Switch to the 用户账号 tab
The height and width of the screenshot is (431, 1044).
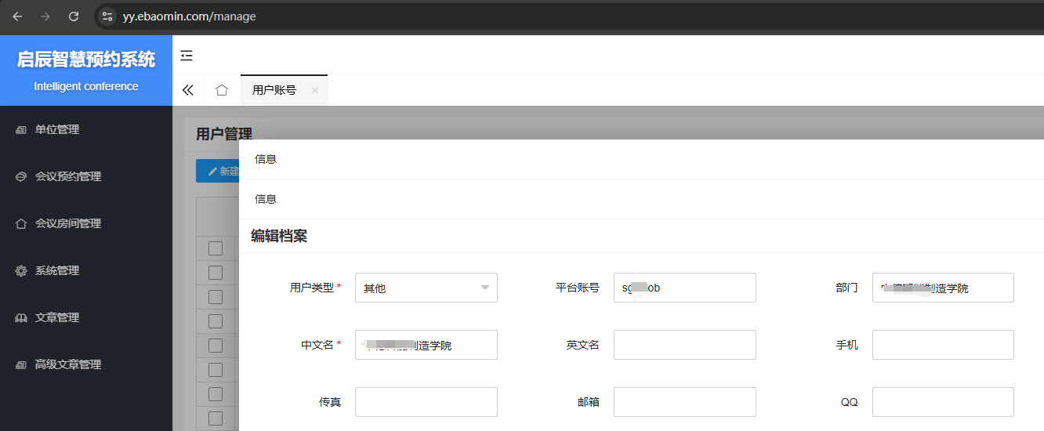[x=274, y=90]
